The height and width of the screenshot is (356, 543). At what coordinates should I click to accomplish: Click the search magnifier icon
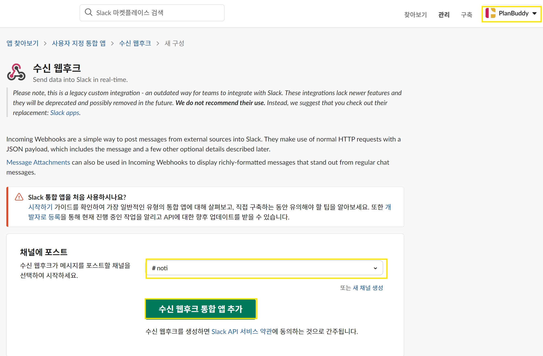coord(88,12)
